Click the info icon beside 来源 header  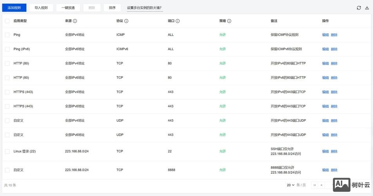pos(75,21)
